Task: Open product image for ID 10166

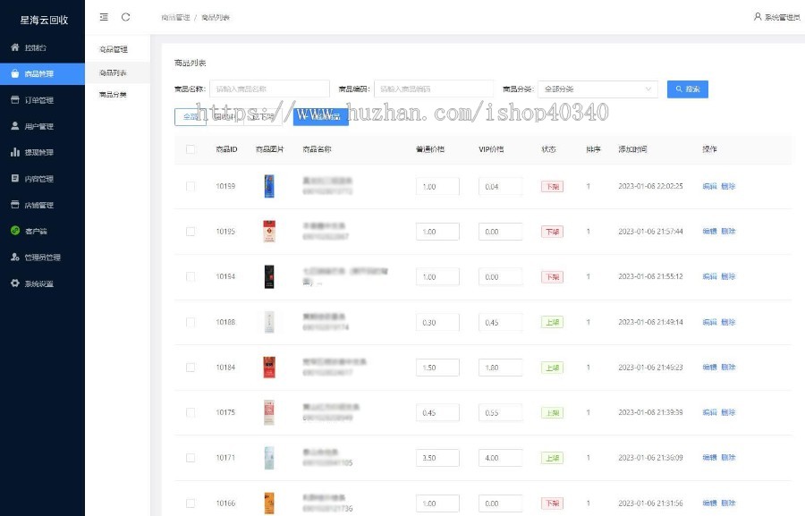Action: [x=269, y=503]
